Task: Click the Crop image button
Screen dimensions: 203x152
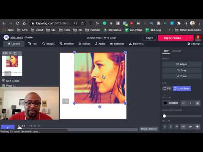Action: (x=182, y=70)
